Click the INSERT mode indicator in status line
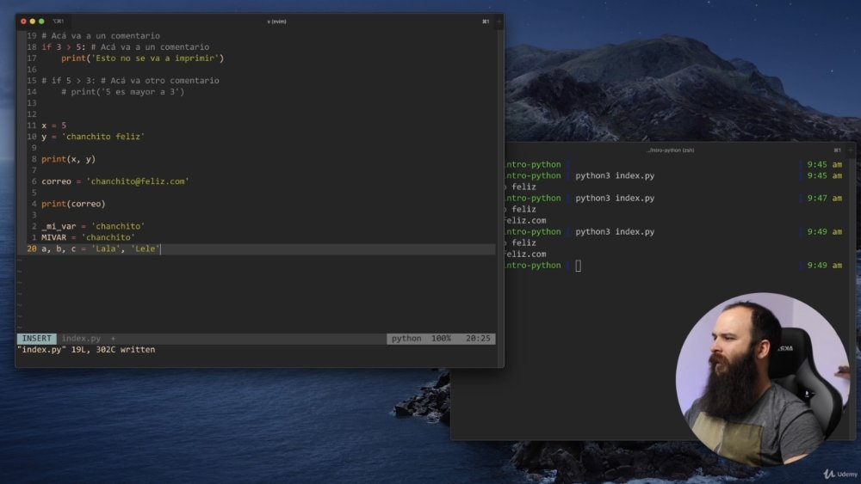The image size is (861, 484). (37, 338)
